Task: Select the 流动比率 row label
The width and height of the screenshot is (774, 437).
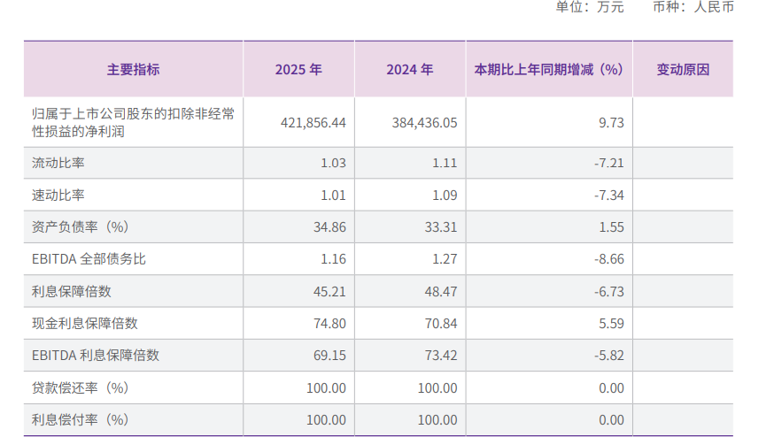Action: [x=58, y=163]
